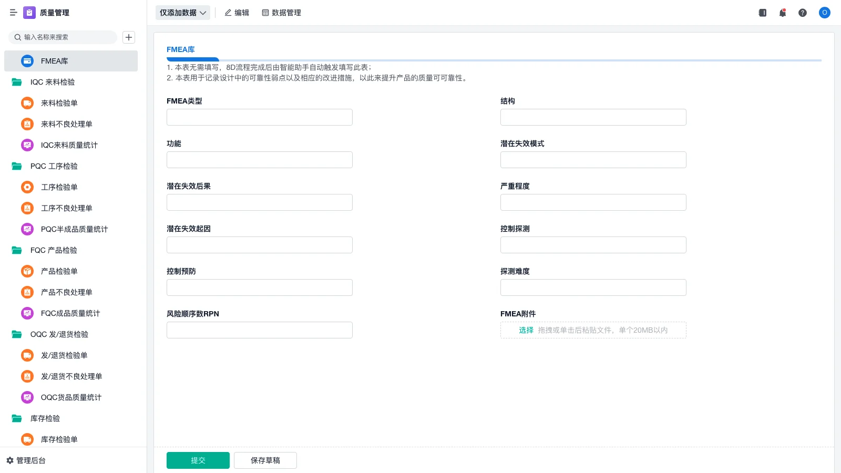Open the 仅添加数据 dropdown
This screenshot has height=473, width=841.
182,13
